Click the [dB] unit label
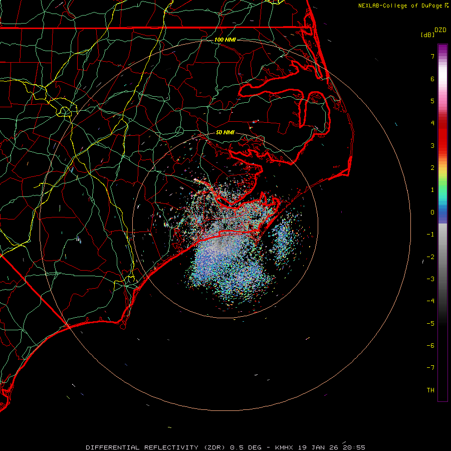This screenshot has height=451, width=451. pos(428,35)
